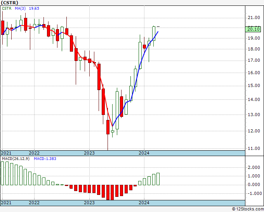Click 2022 on the price chart timeline
Screen dimensions: 264x212
[34, 153]
